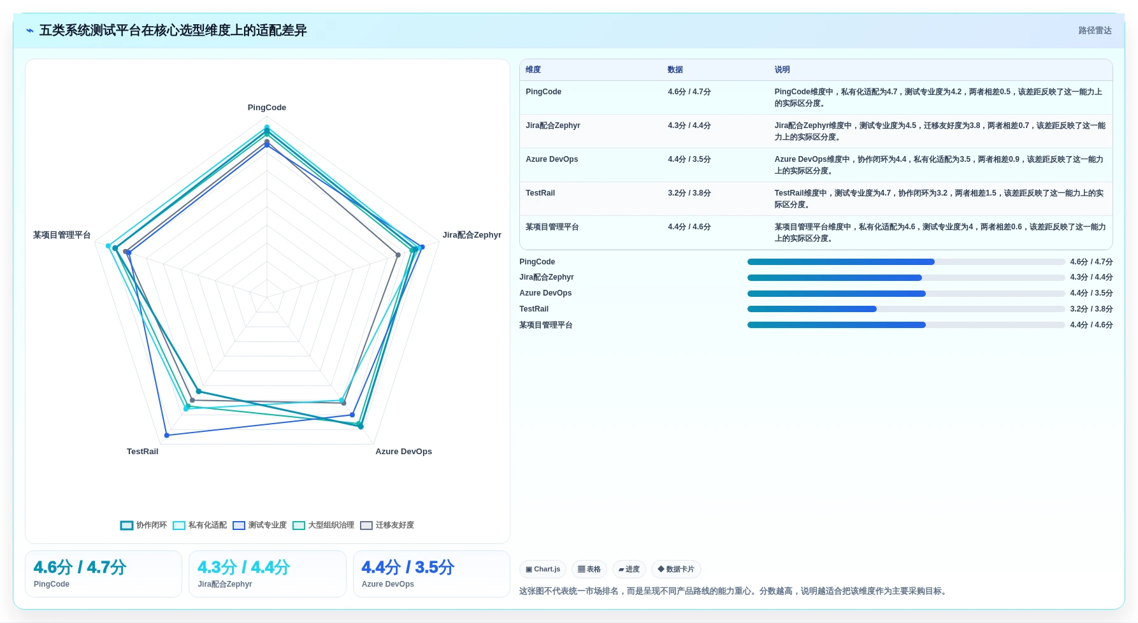Viewport: 1138px width, 623px height.
Task: Click the Azure DevOps radar axis label
Action: pyautogui.click(x=404, y=452)
